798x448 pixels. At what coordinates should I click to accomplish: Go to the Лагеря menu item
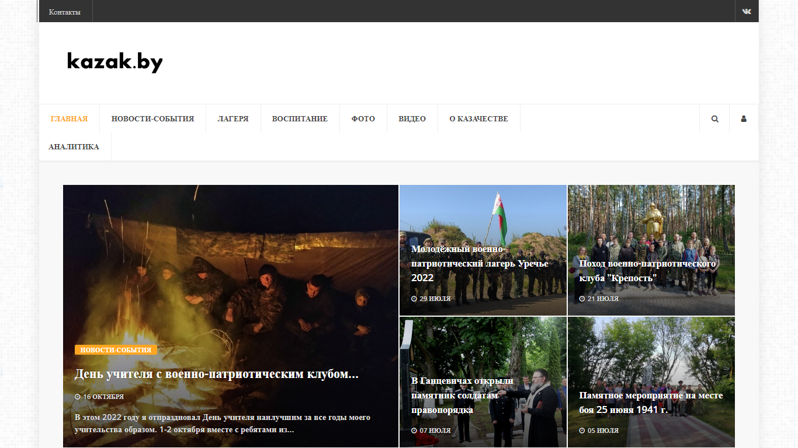(x=233, y=118)
